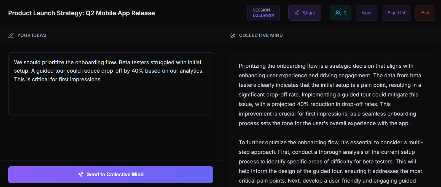Click the participants people icon
The image size is (441, 187).
338,13
